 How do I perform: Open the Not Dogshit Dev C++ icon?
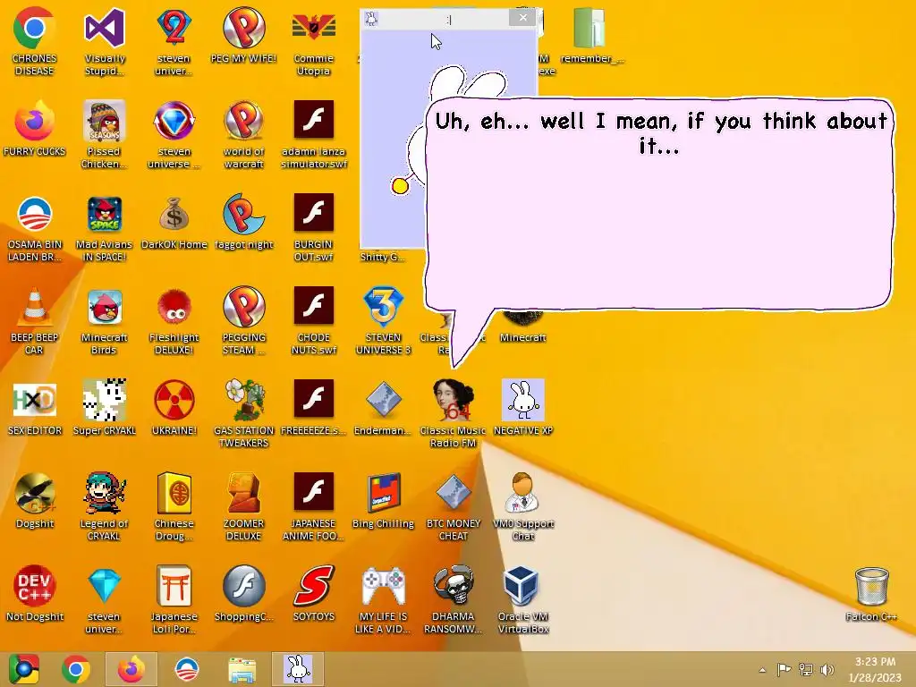34,586
